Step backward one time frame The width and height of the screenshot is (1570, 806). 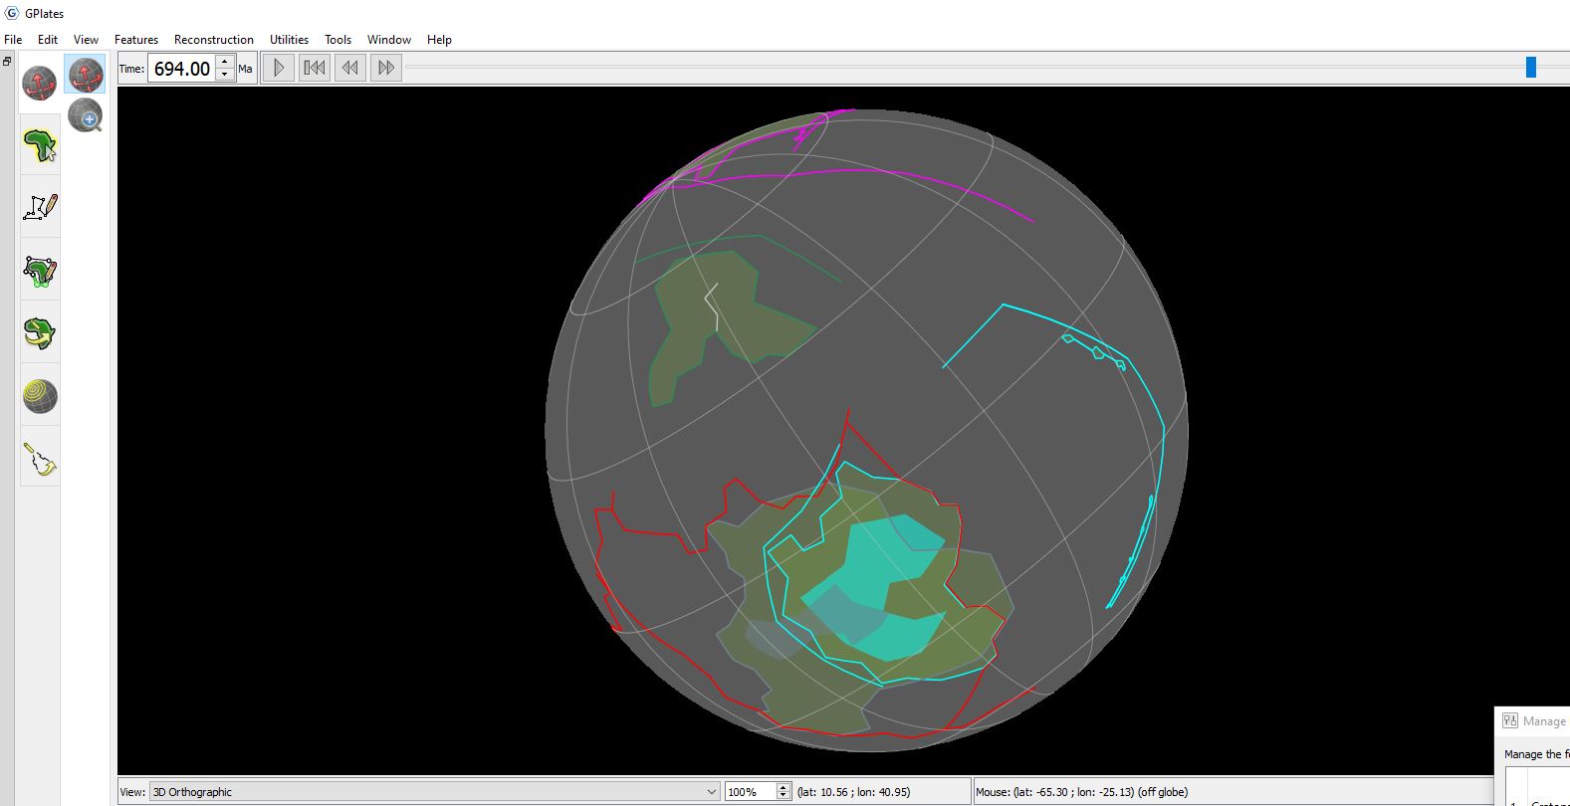pyautogui.click(x=350, y=68)
